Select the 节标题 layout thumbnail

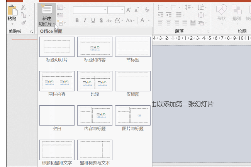tap(133, 47)
